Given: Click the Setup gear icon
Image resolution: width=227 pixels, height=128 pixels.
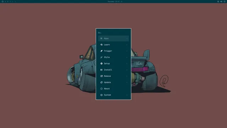Looking at the screenshot, I should click(x=101, y=64).
